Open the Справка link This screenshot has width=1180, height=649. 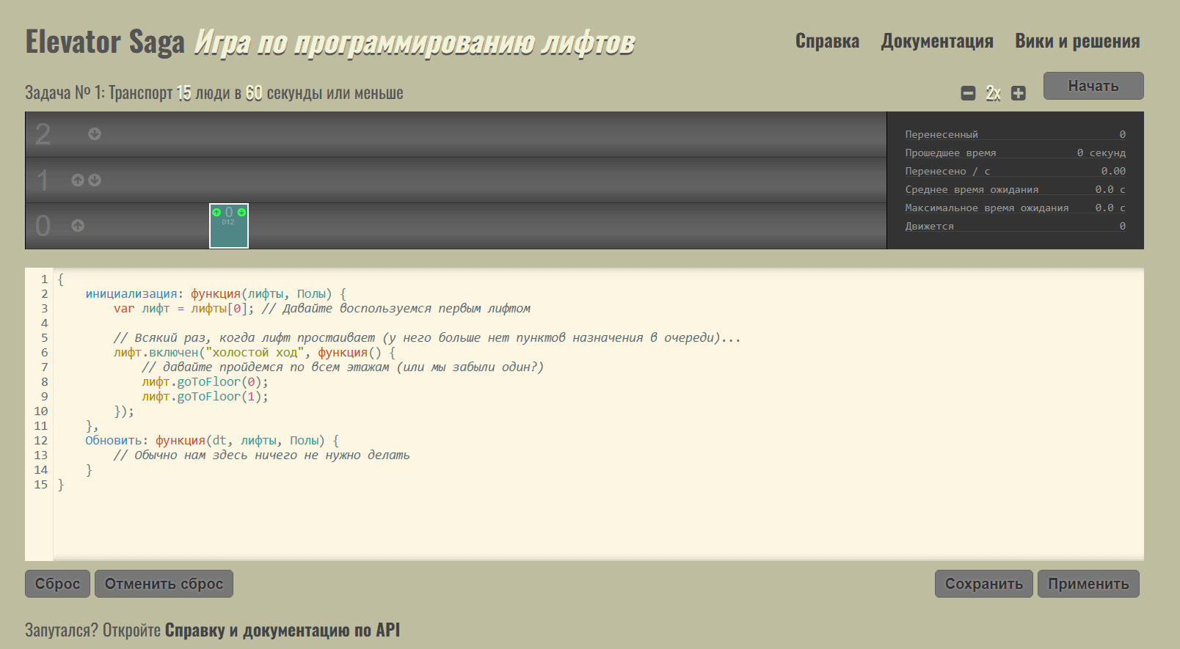coord(827,41)
